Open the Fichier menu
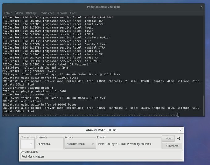 (x=8, y=13)
